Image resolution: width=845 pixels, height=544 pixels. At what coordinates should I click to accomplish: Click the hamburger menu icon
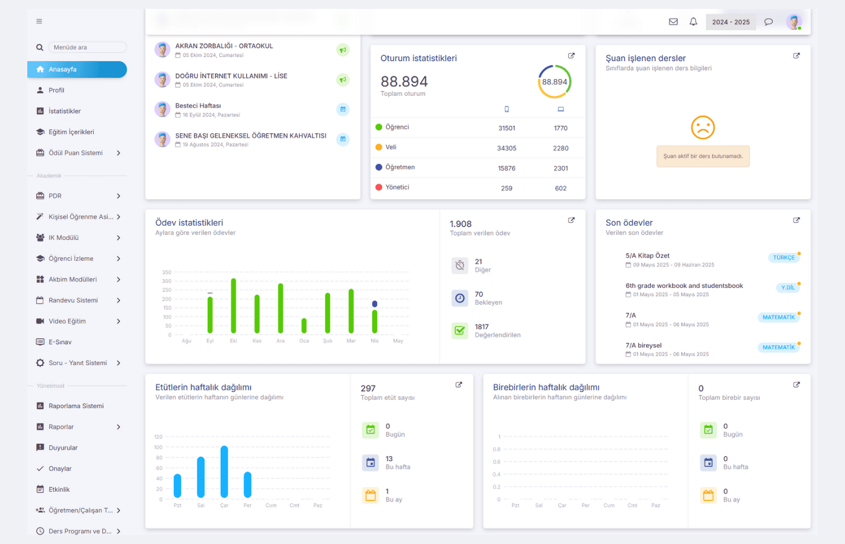tap(39, 22)
